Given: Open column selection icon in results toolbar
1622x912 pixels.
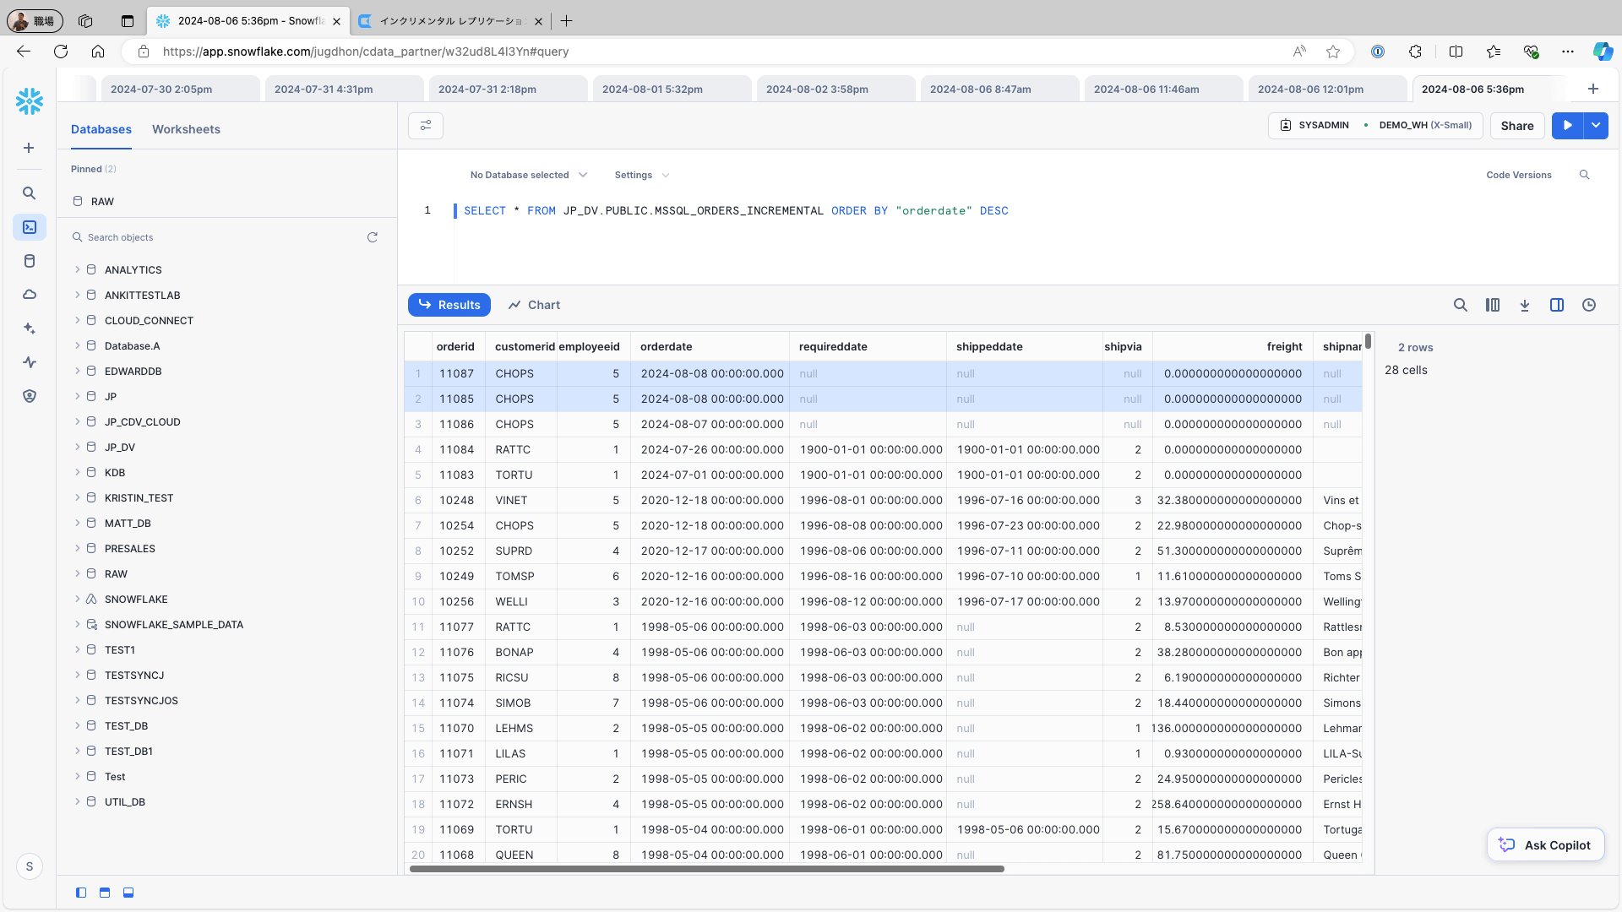Looking at the screenshot, I should [1493, 305].
